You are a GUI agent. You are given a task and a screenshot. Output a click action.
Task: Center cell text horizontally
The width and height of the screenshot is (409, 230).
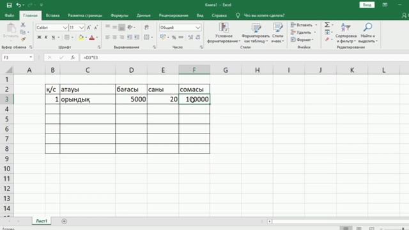(x=114, y=37)
